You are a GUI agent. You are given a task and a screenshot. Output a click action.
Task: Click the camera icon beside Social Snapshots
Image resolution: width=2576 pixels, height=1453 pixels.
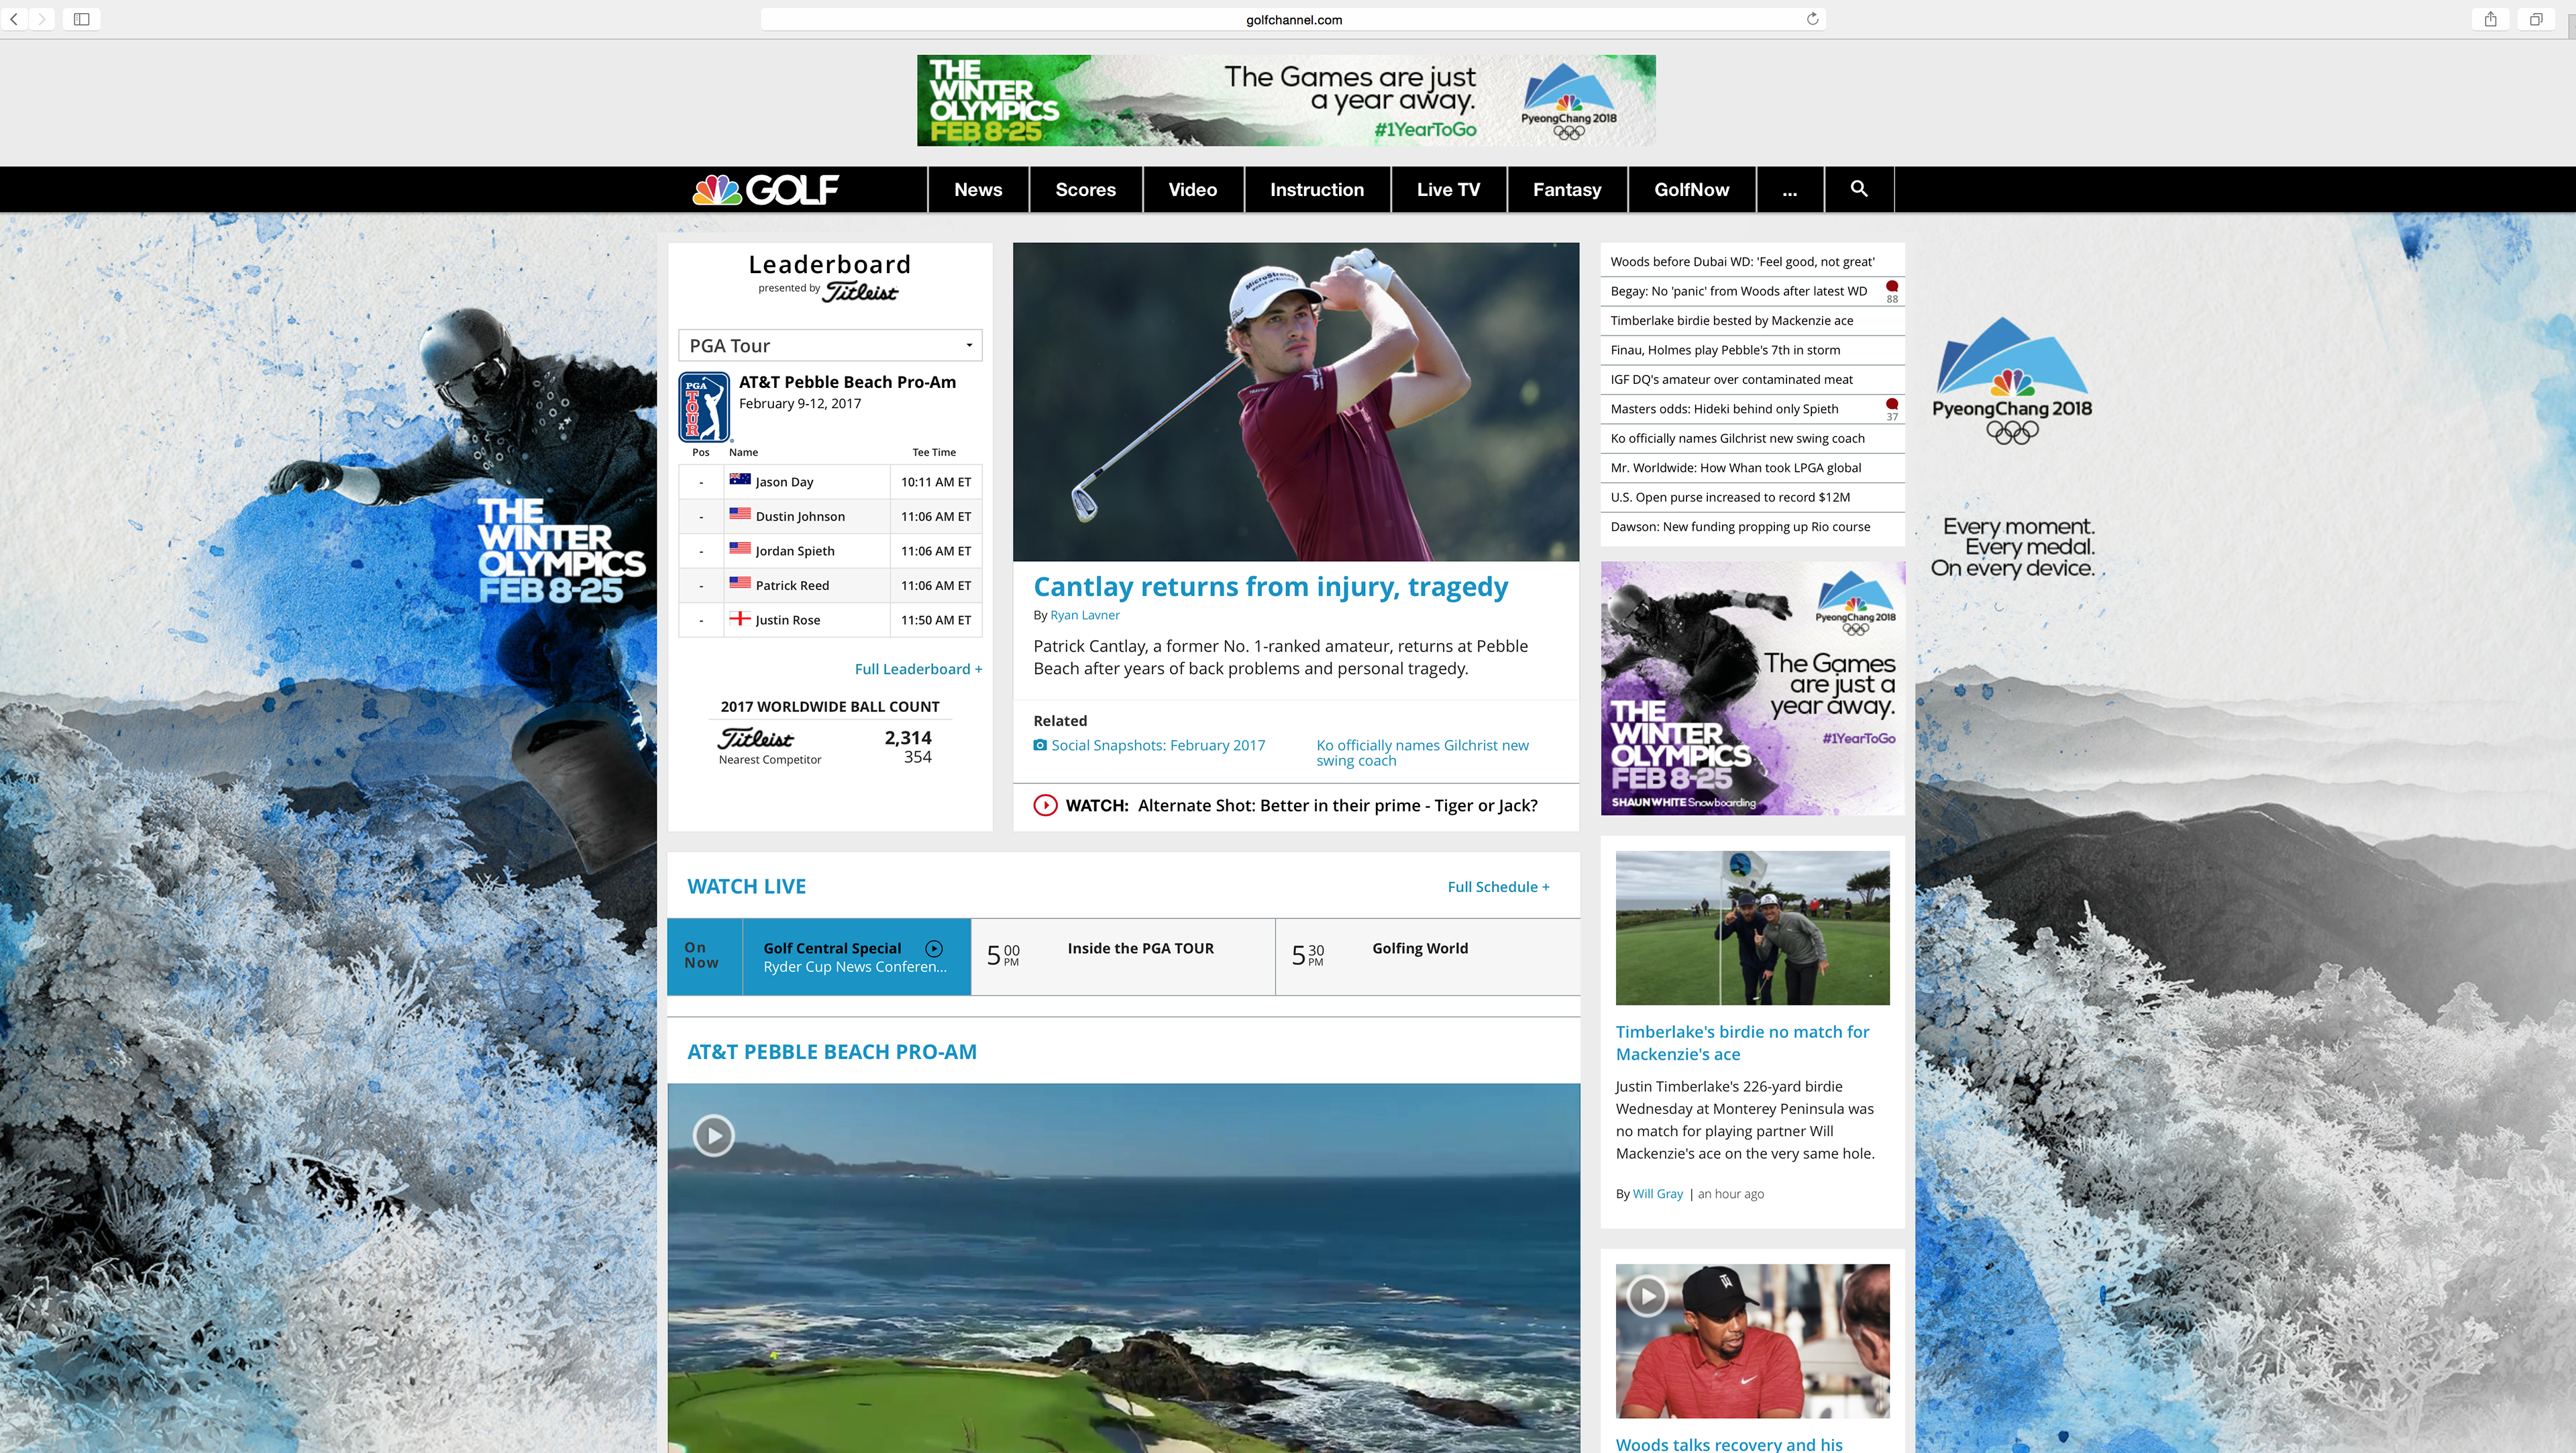click(x=1040, y=746)
